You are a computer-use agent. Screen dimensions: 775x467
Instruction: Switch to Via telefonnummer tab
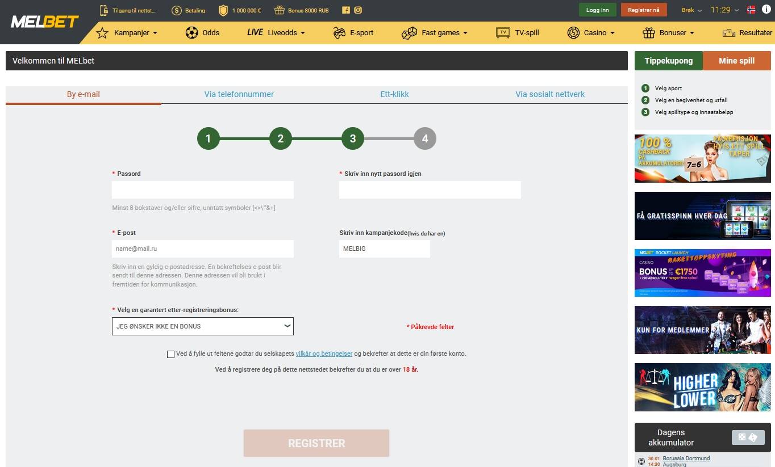pos(239,95)
